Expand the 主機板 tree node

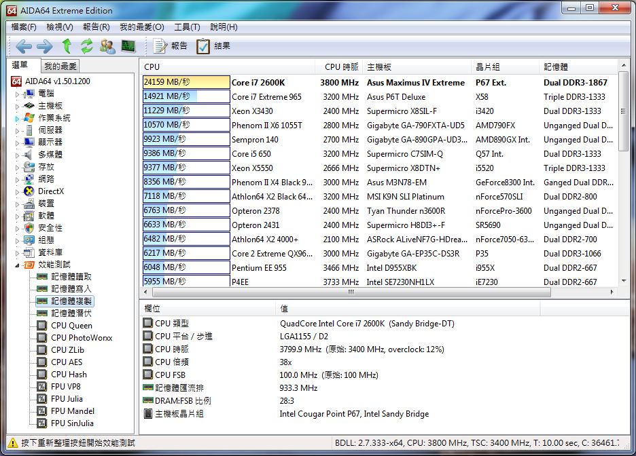pos(17,106)
